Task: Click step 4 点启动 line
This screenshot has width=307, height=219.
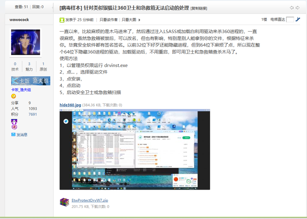Action: 70,85
